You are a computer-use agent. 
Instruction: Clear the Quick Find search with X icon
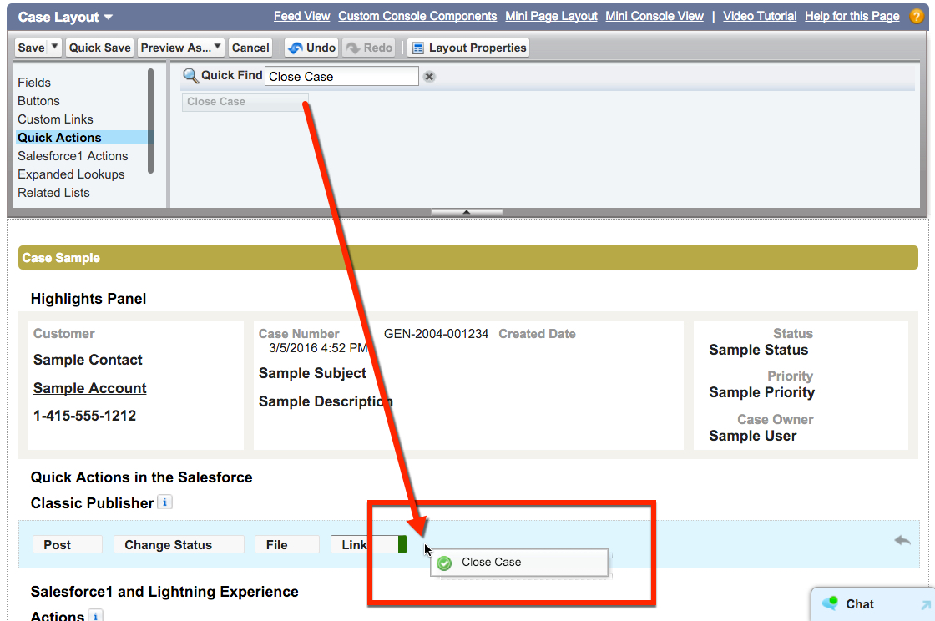(x=429, y=76)
